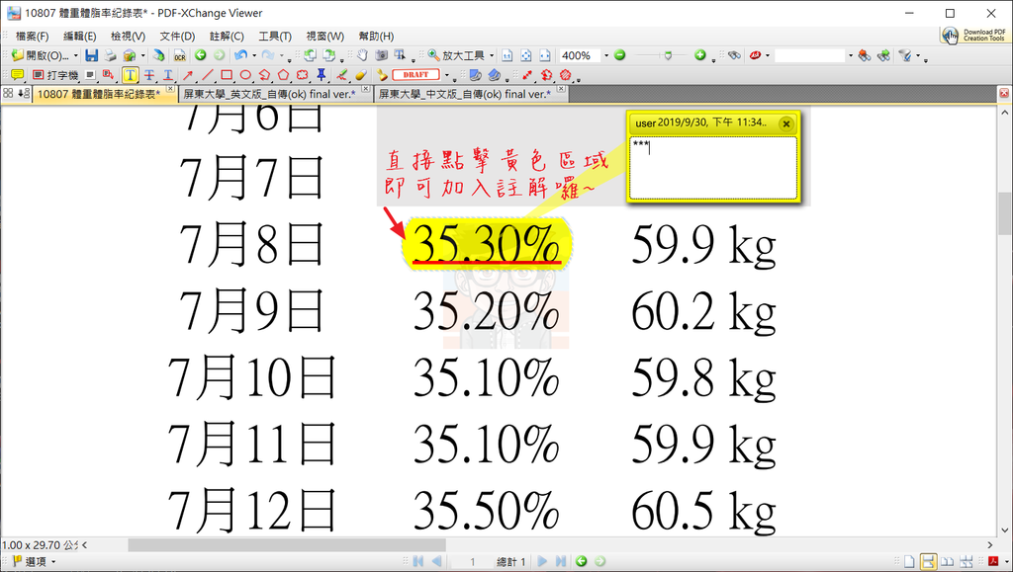The image size is (1013, 572).
Task: Switch to 屏東大學_英文版_自傳 tab
Action: click(x=269, y=94)
